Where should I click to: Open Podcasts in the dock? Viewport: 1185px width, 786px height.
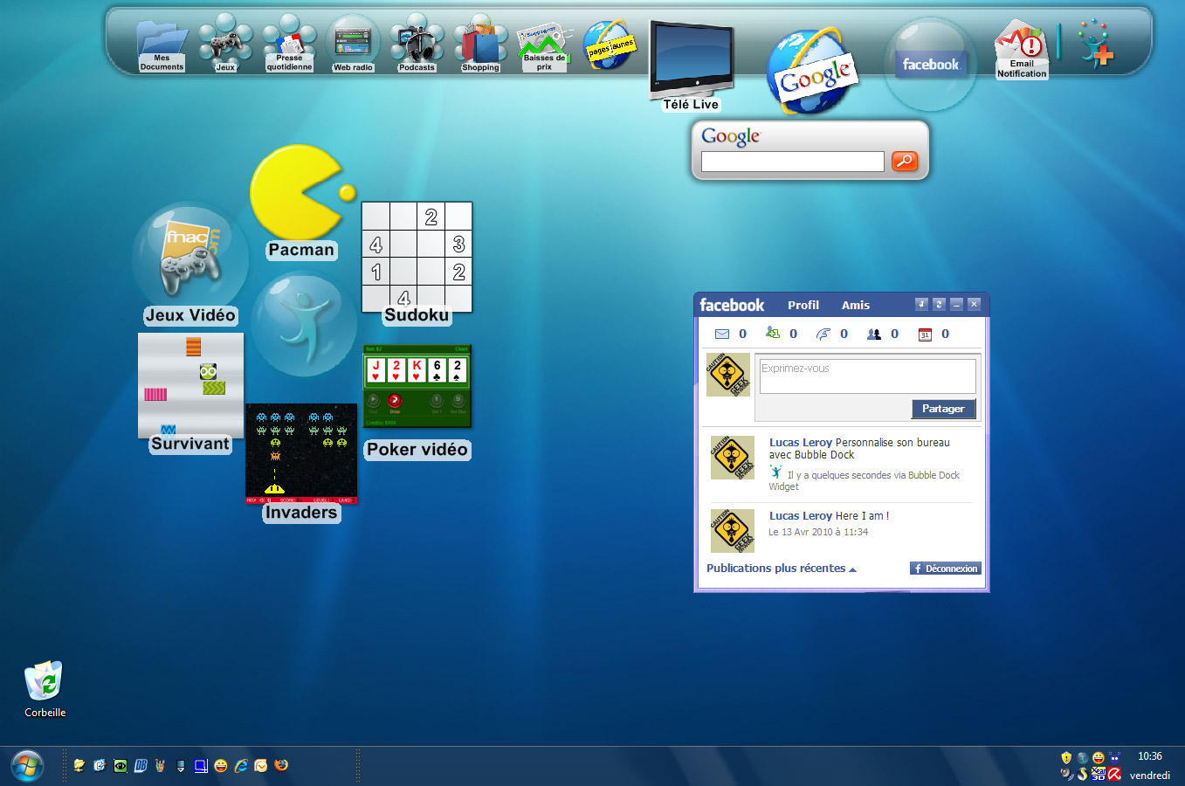(x=417, y=43)
